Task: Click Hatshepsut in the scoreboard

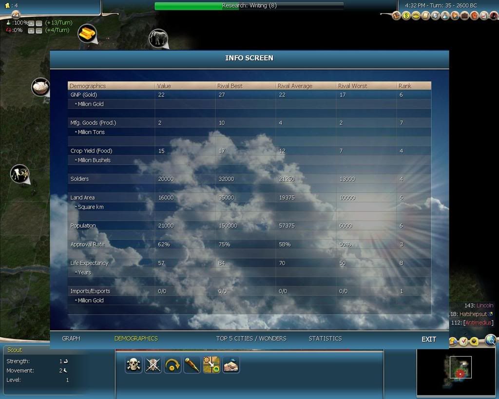Action: pyautogui.click(x=473, y=314)
